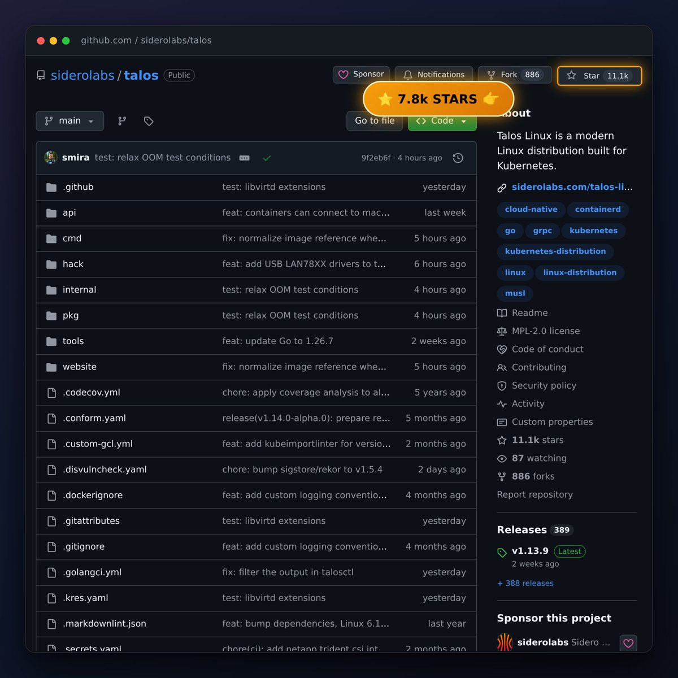678x678 pixels.
Task: Click the hack folder icon
Action: pyautogui.click(x=51, y=264)
